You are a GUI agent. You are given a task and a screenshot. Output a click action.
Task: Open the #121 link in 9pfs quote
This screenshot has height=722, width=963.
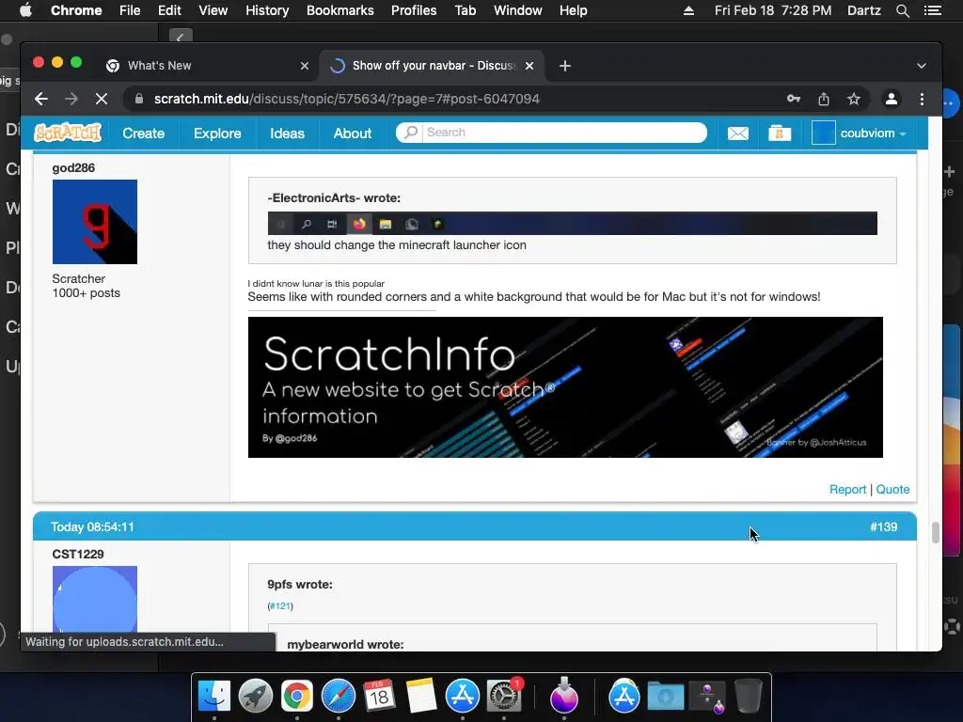tap(280, 606)
